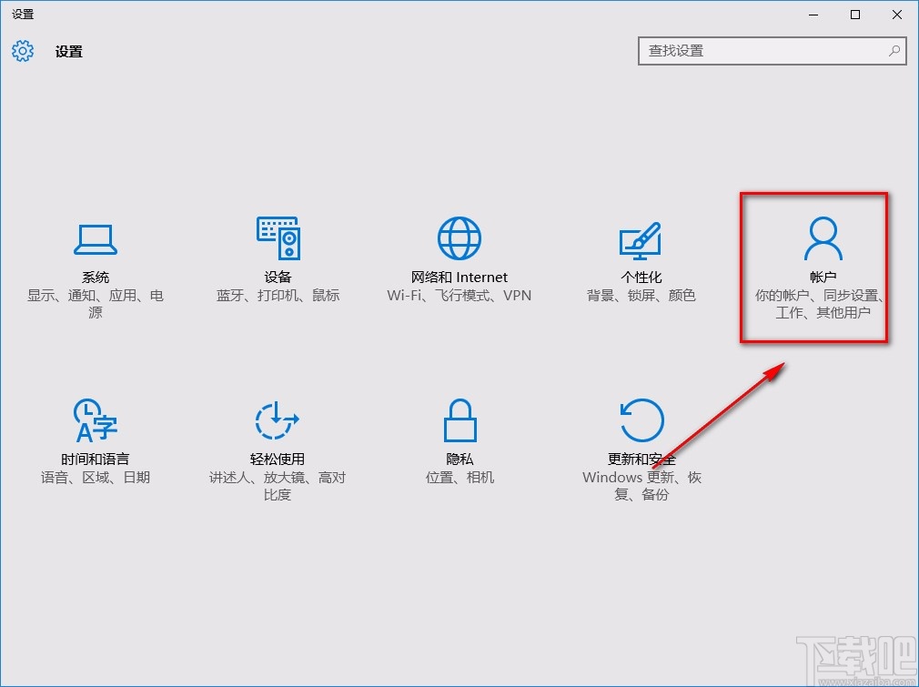Open 系统 settings via the laptop icon
This screenshot has width=919, height=687.
pos(96,238)
